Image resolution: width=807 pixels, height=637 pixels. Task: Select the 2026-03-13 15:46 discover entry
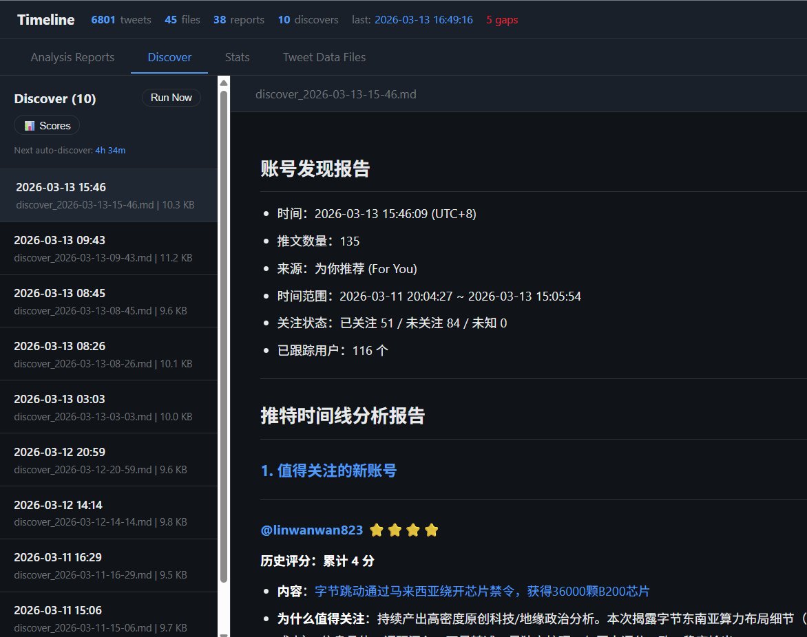point(109,195)
